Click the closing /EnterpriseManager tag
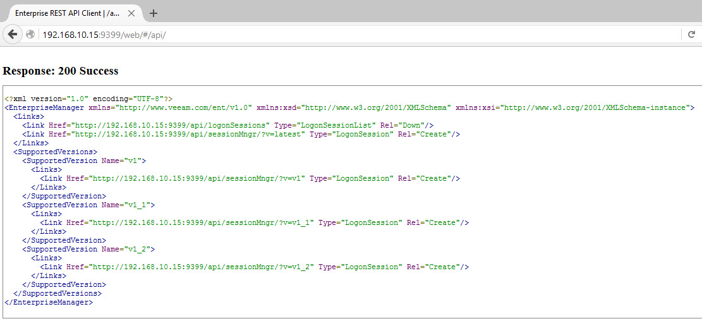Viewport: 702px width, 321px height. [49, 302]
